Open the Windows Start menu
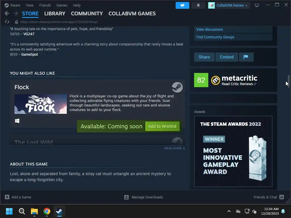This screenshot has height=218, width=291. coord(9,211)
